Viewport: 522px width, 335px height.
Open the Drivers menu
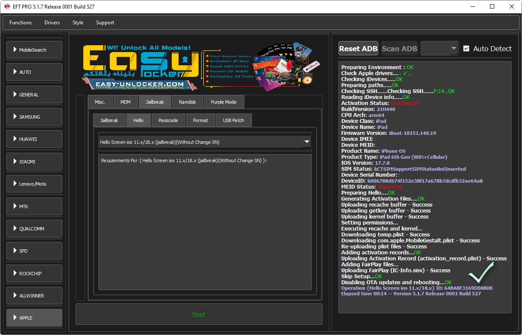click(52, 23)
